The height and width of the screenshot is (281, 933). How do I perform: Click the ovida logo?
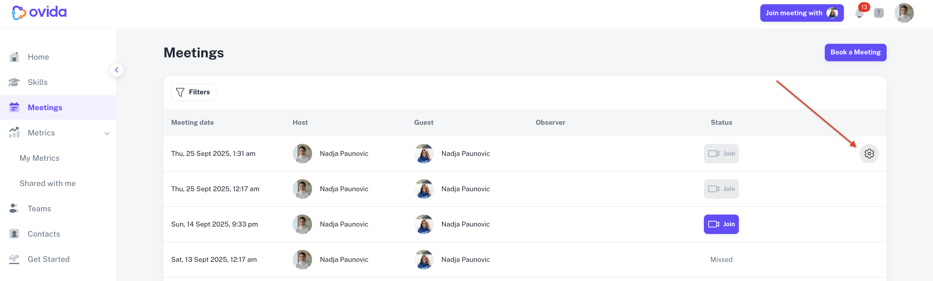(x=39, y=12)
